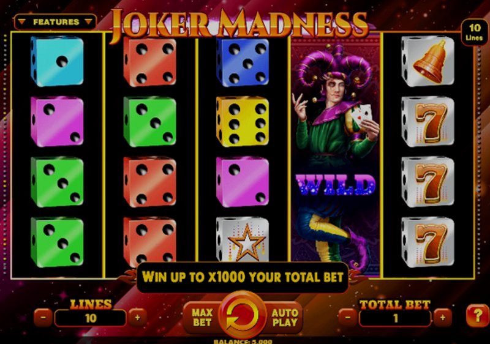Decrease number of lines with minus

(43, 318)
